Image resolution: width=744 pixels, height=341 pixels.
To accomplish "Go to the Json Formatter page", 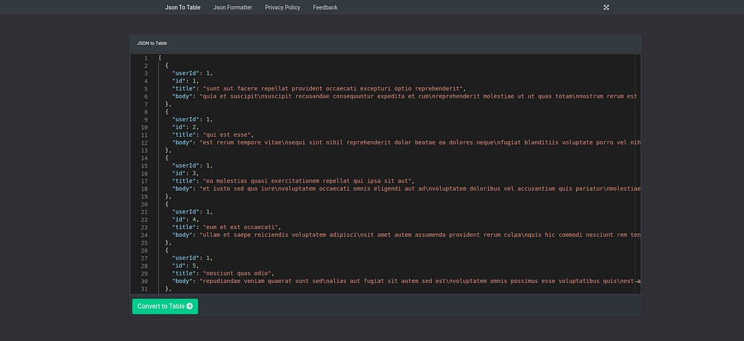I will pos(232,7).
